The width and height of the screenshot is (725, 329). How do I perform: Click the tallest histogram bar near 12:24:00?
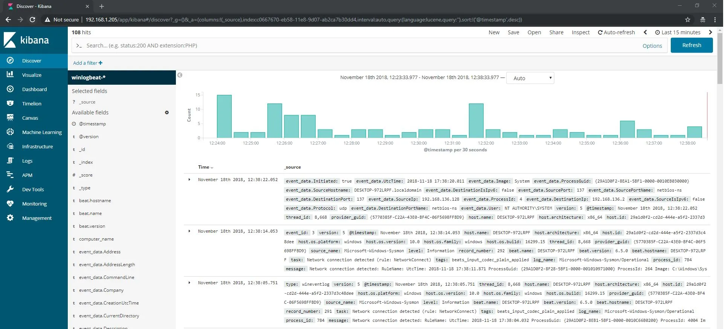[x=224, y=116]
